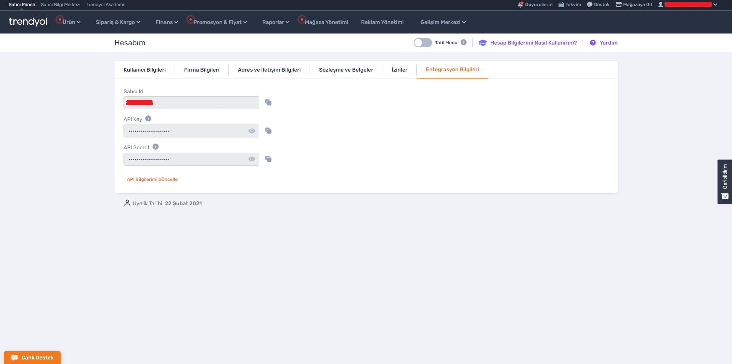The width and height of the screenshot is (732, 364).
Task: Click API Bilgilerimi Güncelle link
Action: coord(152,179)
